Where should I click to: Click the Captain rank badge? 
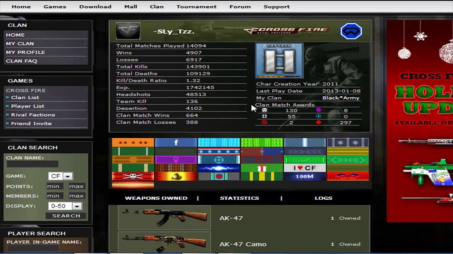(279, 61)
